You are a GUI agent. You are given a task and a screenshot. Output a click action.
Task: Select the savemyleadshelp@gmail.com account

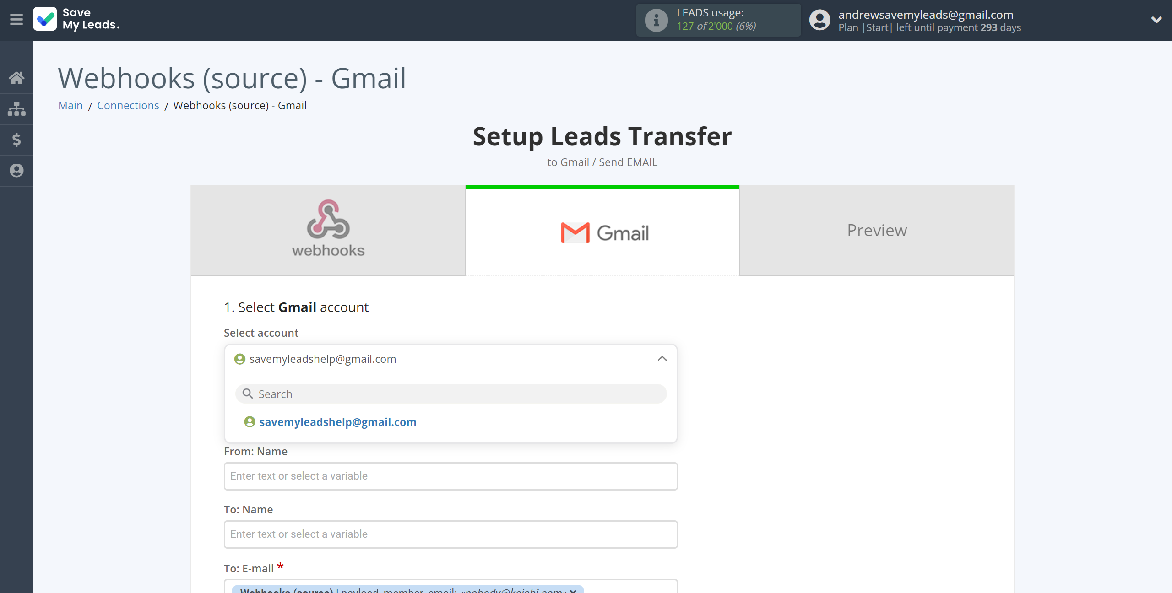(338, 422)
